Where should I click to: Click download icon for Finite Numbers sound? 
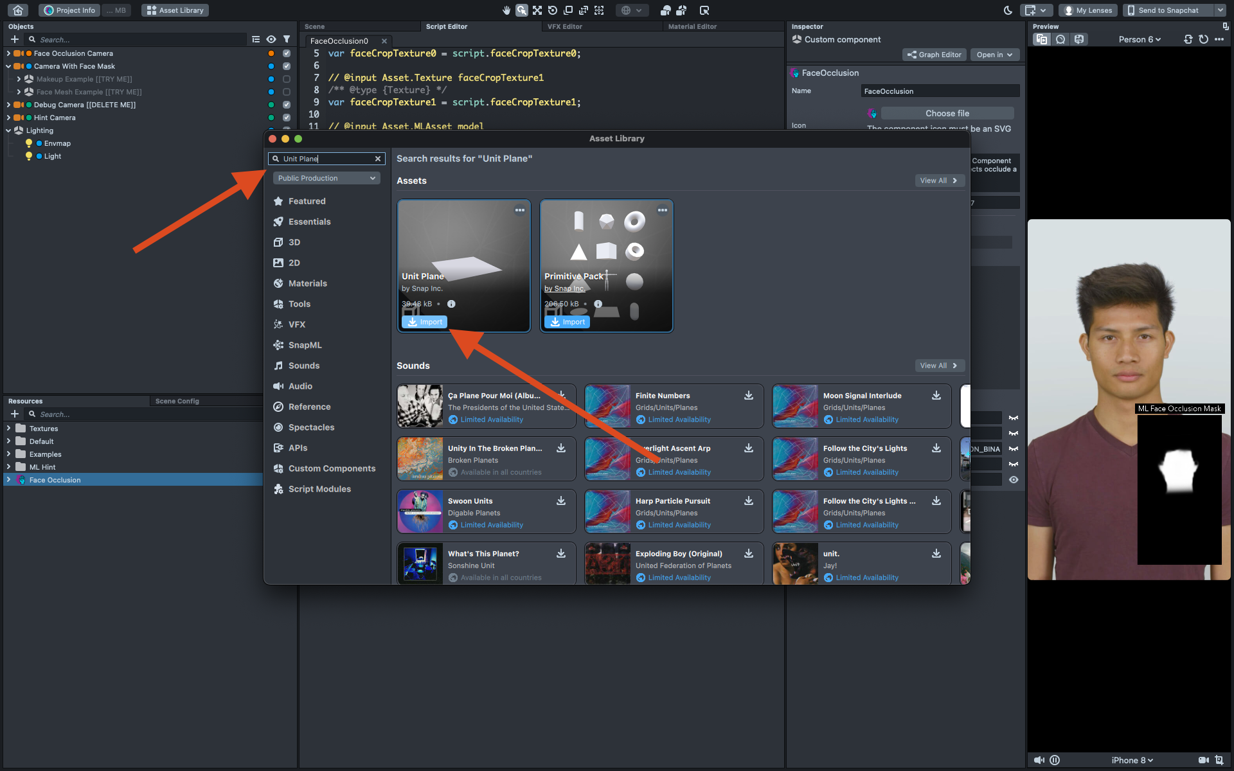749,396
